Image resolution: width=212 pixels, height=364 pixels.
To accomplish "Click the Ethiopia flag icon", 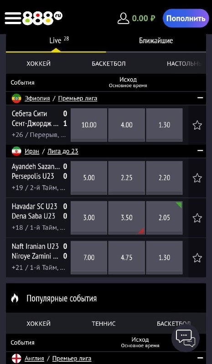I will click(16, 98).
